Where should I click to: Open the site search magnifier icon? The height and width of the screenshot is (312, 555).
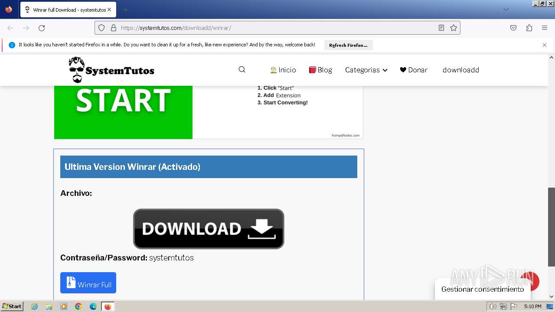coord(242,70)
